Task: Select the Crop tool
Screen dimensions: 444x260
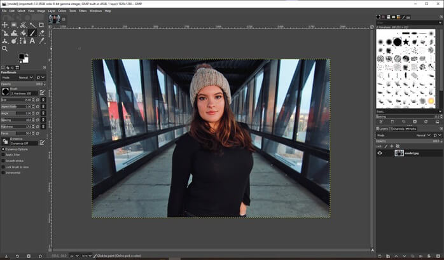Action: pyautogui.click(x=41, y=25)
